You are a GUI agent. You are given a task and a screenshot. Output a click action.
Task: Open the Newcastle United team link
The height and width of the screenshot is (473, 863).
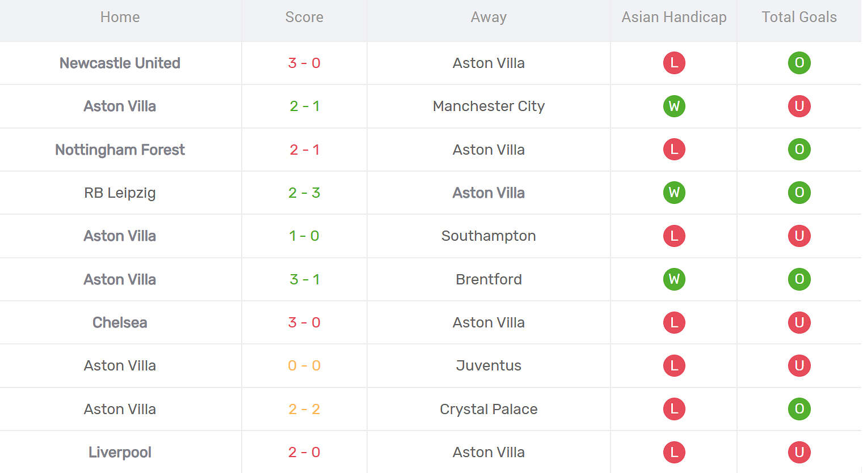click(120, 63)
